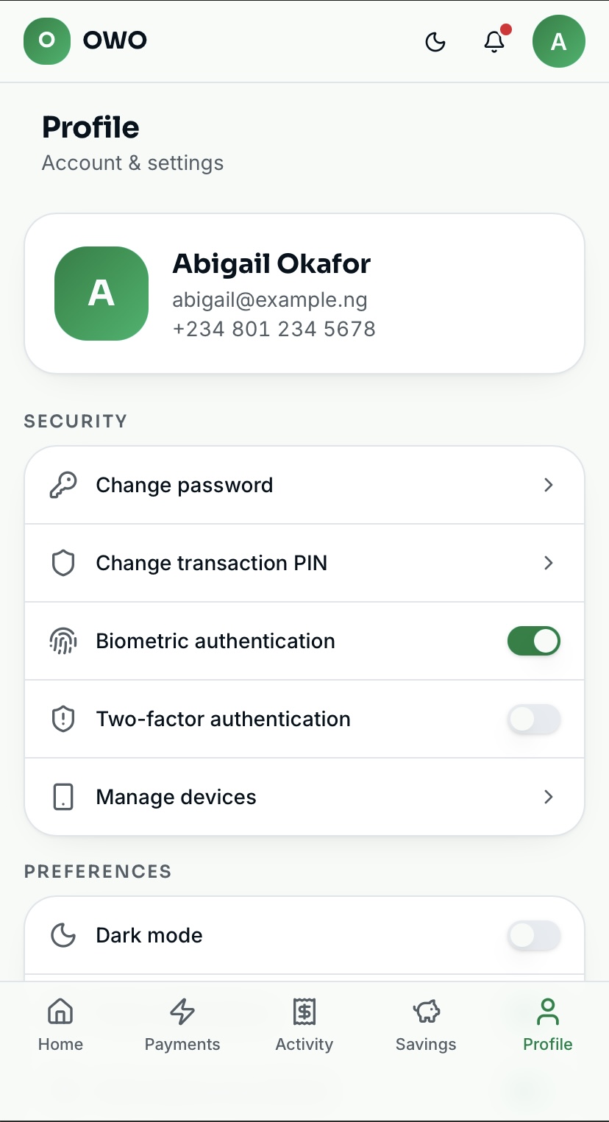Viewport: 609px width, 1122px height.
Task: Enable the Two-factor authentication toggle
Action: [534, 720]
